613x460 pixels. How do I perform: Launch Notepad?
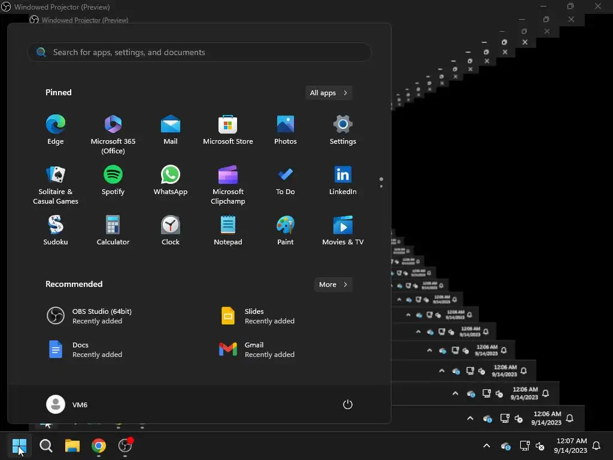[228, 231]
